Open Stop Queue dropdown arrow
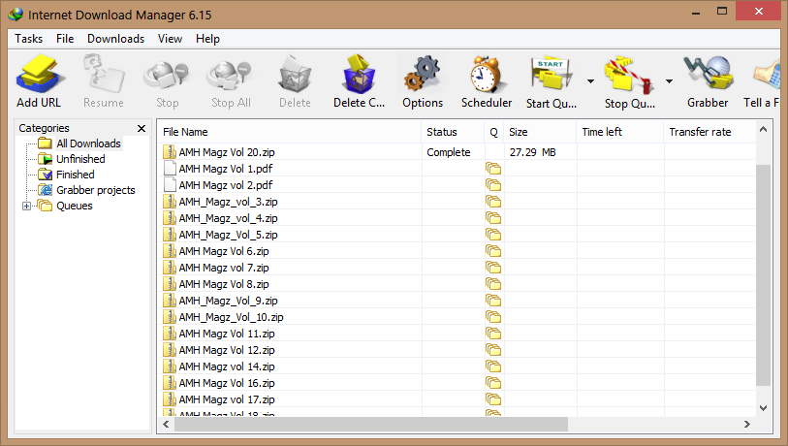The image size is (788, 446). [x=669, y=80]
